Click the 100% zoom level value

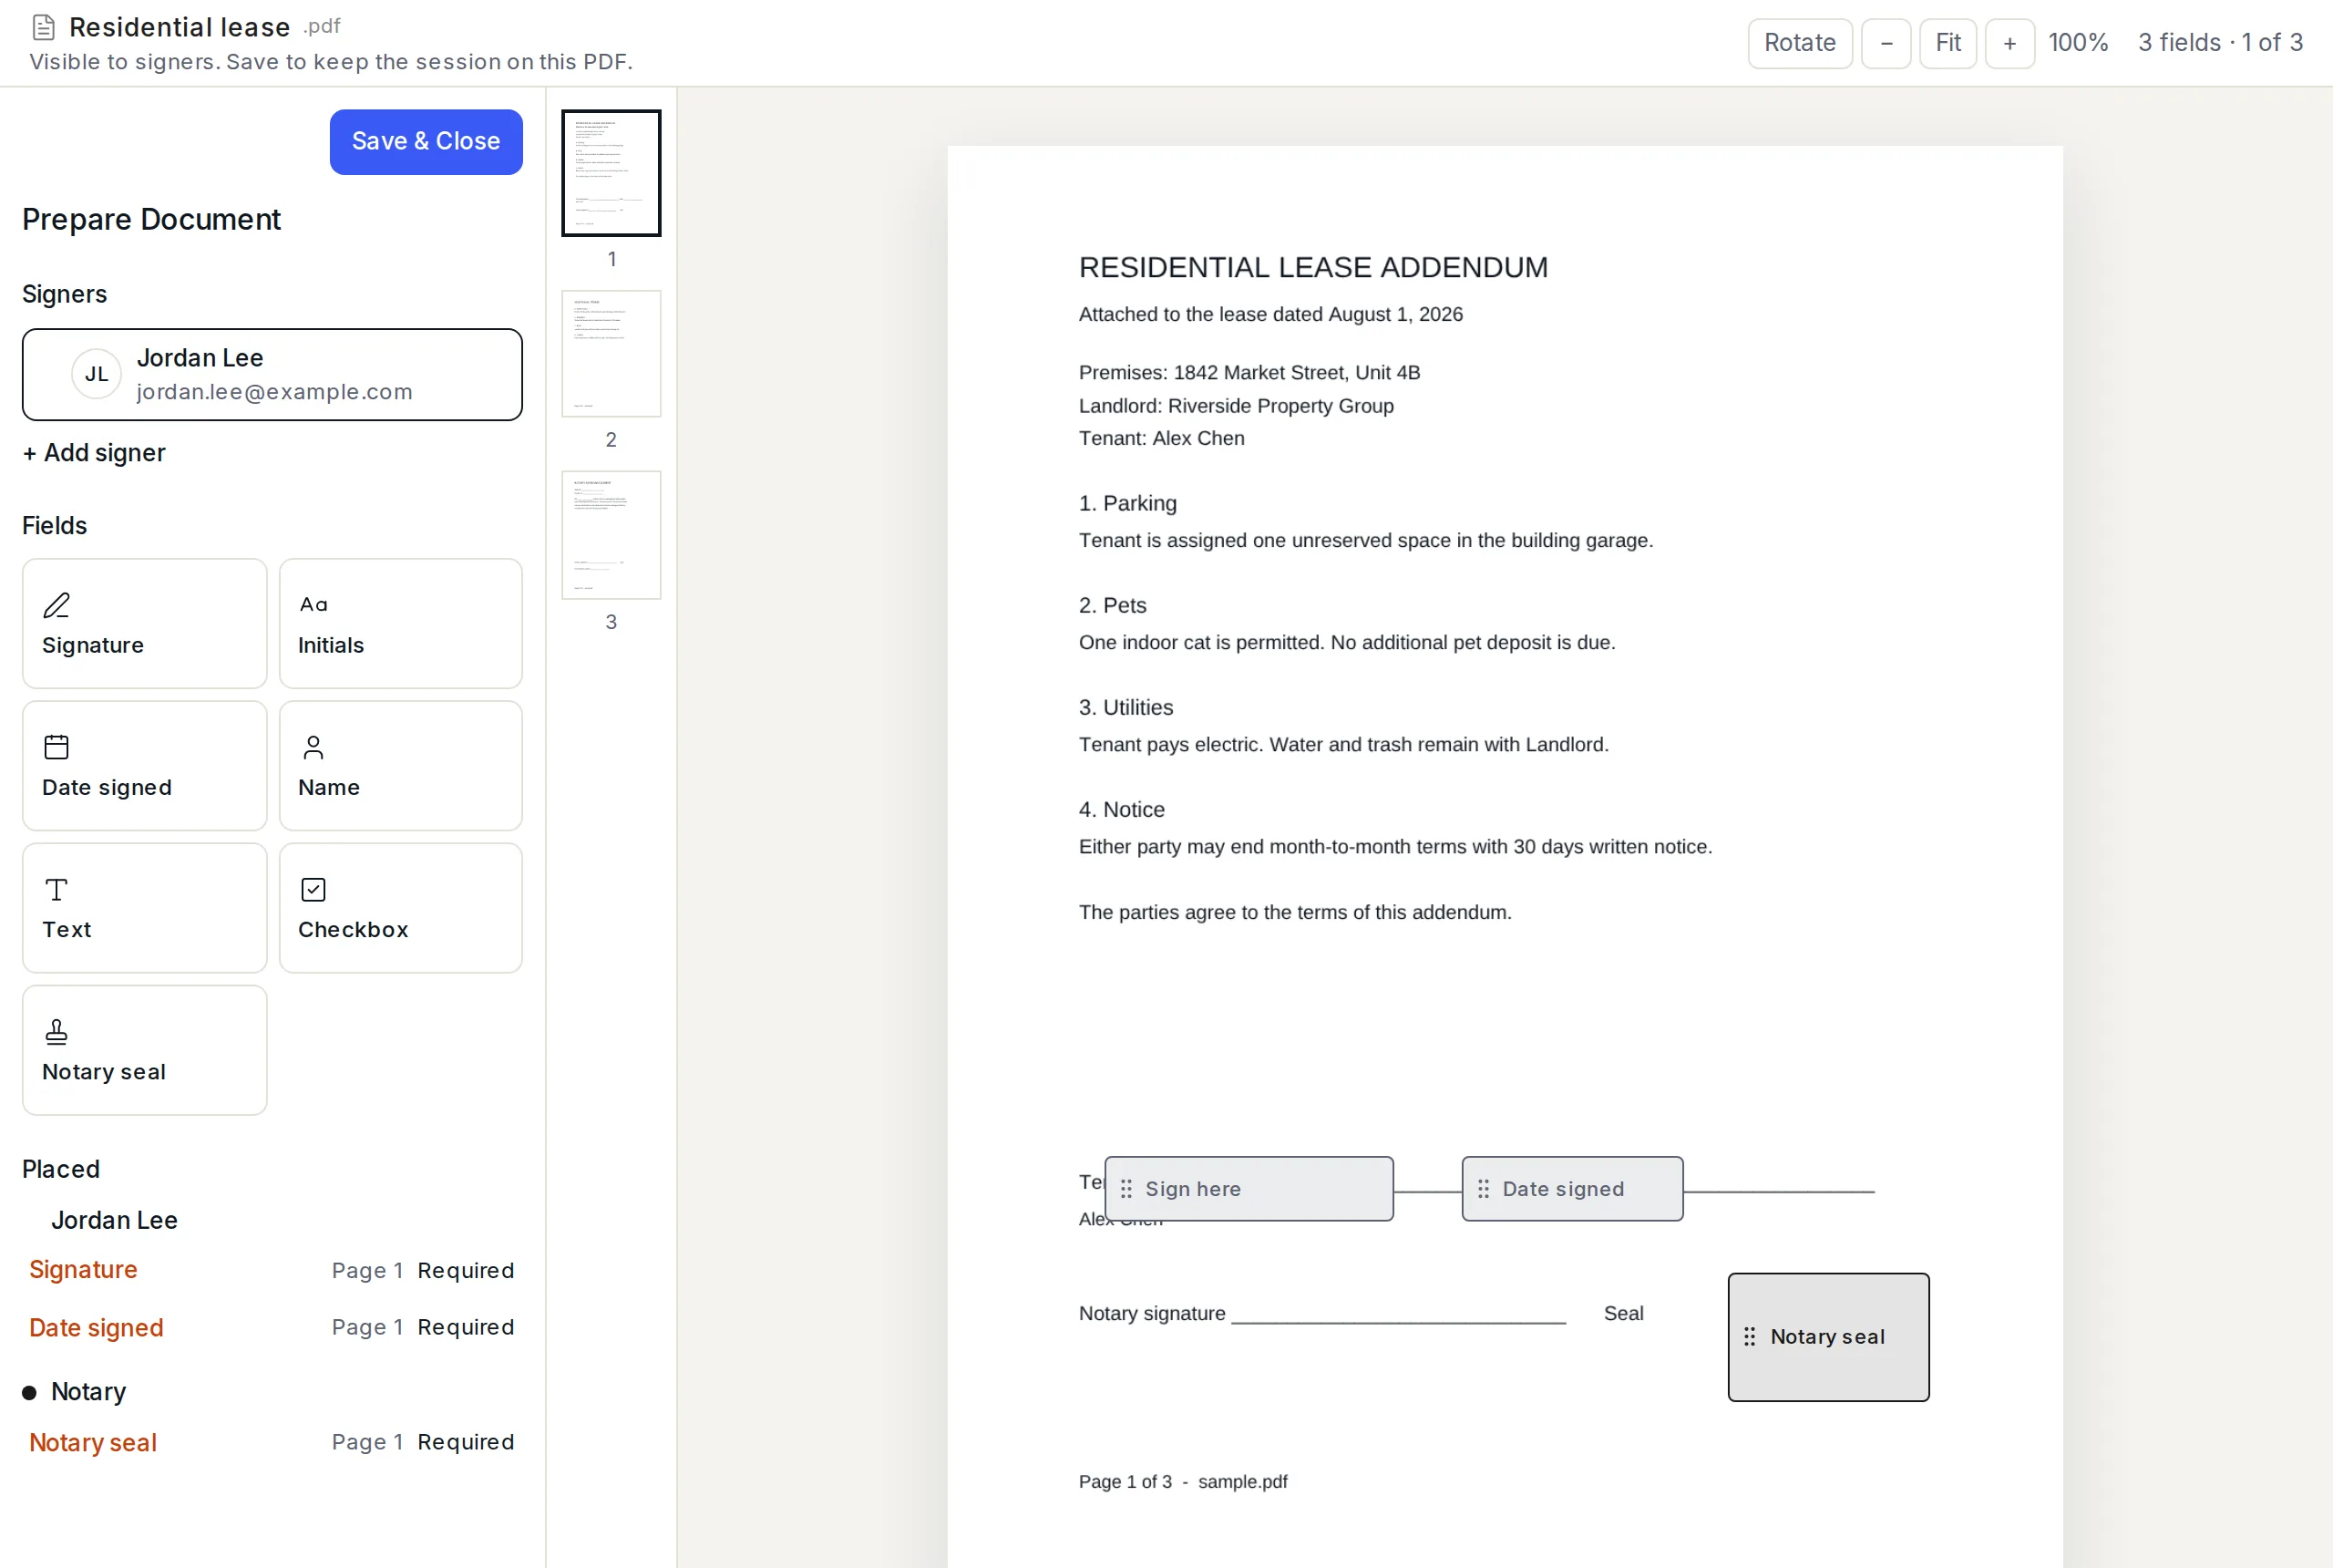tap(2078, 43)
